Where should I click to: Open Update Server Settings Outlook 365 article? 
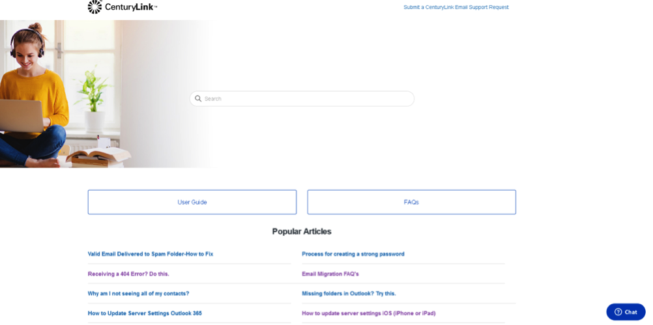pyautogui.click(x=145, y=313)
